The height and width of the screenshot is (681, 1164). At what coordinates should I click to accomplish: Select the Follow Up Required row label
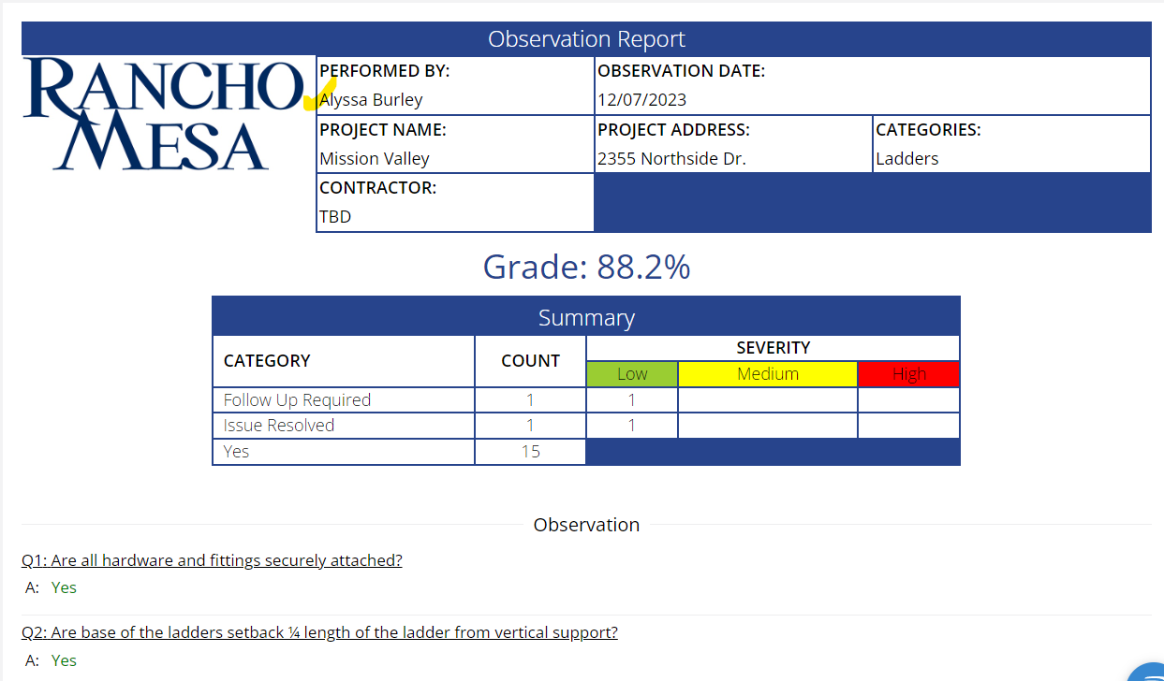tap(297, 399)
